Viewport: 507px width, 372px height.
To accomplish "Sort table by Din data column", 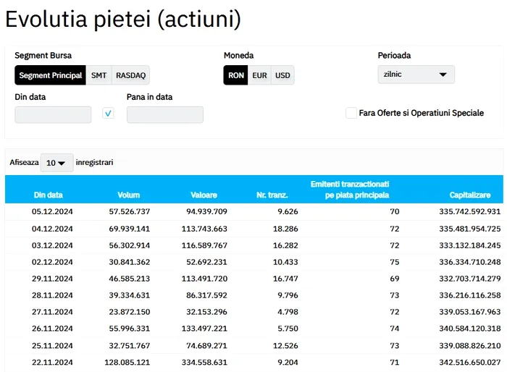I will coord(48,195).
